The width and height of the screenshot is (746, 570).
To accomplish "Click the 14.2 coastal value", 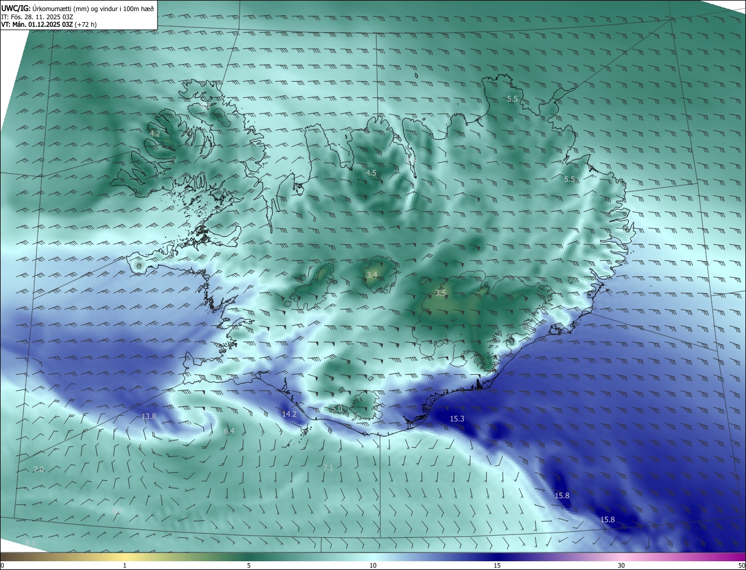I will coord(289,414).
